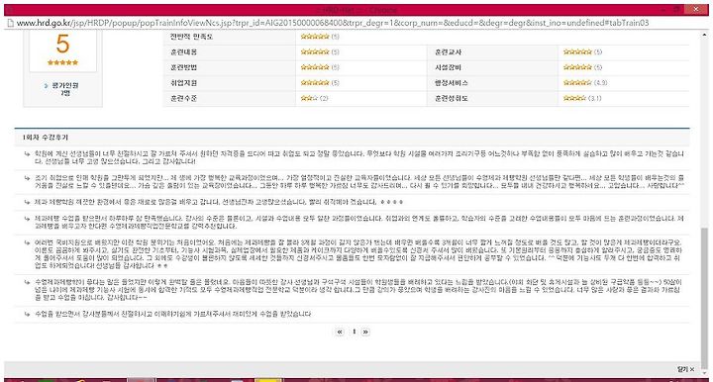The height and width of the screenshot is (382, 713).
Task: Click the review starting with 수영제과제빵학이
Action: point(358,290)
